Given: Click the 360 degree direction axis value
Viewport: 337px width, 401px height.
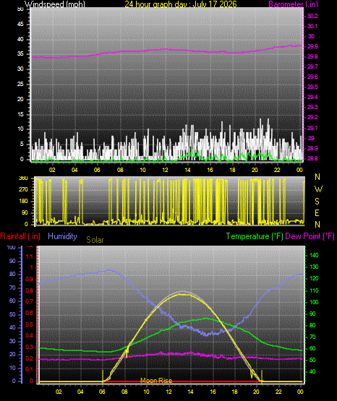Looking at the screenshot, I should tap(23, 178).
